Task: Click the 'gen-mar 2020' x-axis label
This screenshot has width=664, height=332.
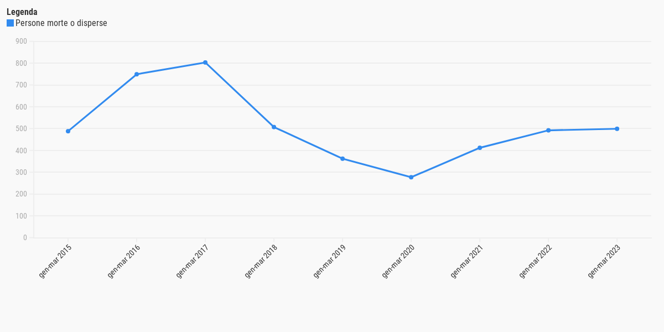Action: click(399, 261)
